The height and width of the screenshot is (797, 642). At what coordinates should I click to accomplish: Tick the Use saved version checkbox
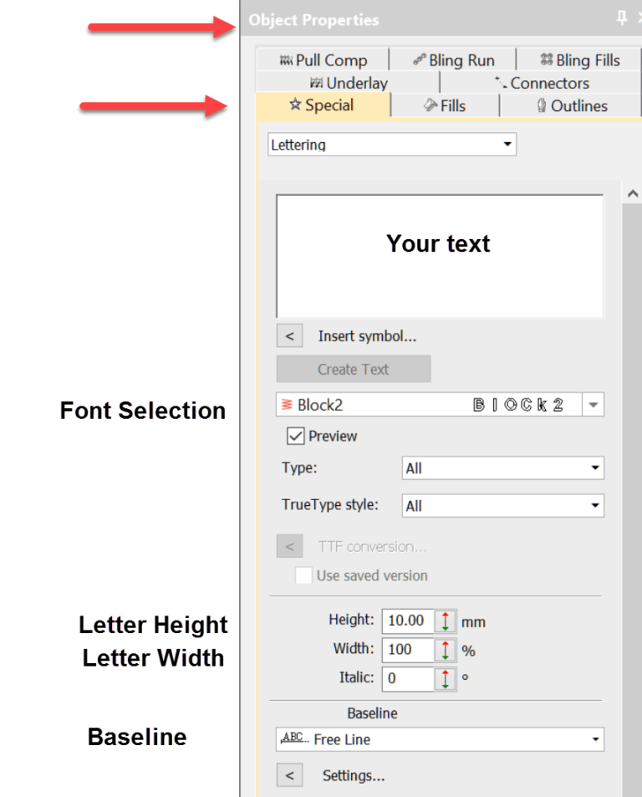click(x=303, y=575)
